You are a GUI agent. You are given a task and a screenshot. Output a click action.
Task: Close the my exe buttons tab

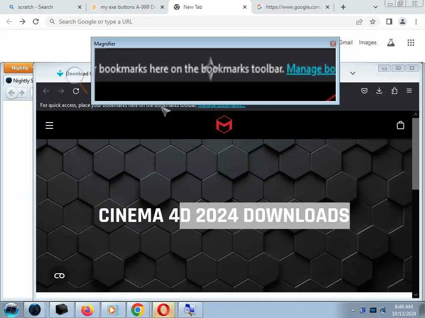pos(162,7)
